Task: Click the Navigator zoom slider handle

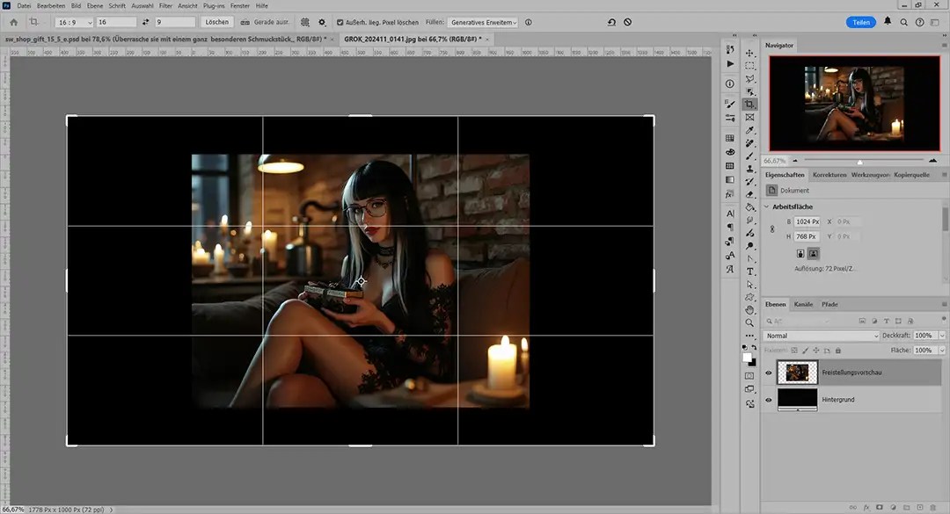Action: click(859, 161)
